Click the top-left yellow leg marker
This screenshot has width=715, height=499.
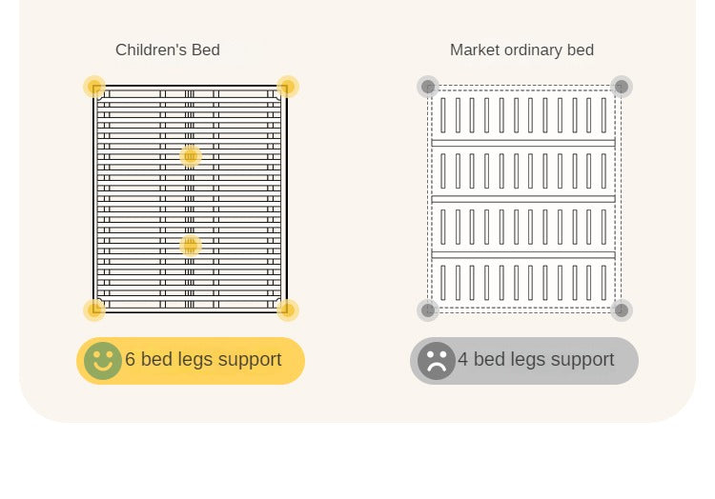click(94, 87)
